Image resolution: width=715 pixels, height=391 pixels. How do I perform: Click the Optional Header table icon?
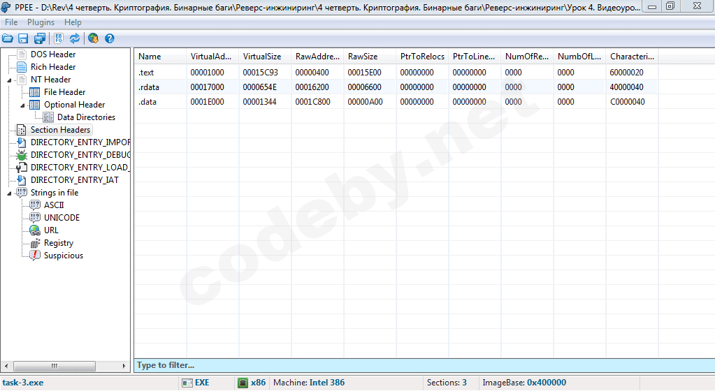click(35, 105)
